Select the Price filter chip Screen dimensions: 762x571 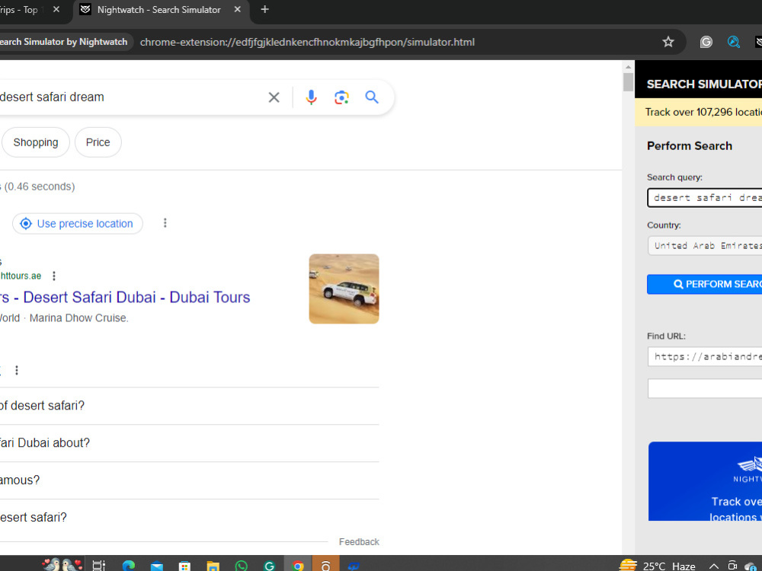pyautogui.click(x=98, y=142)
